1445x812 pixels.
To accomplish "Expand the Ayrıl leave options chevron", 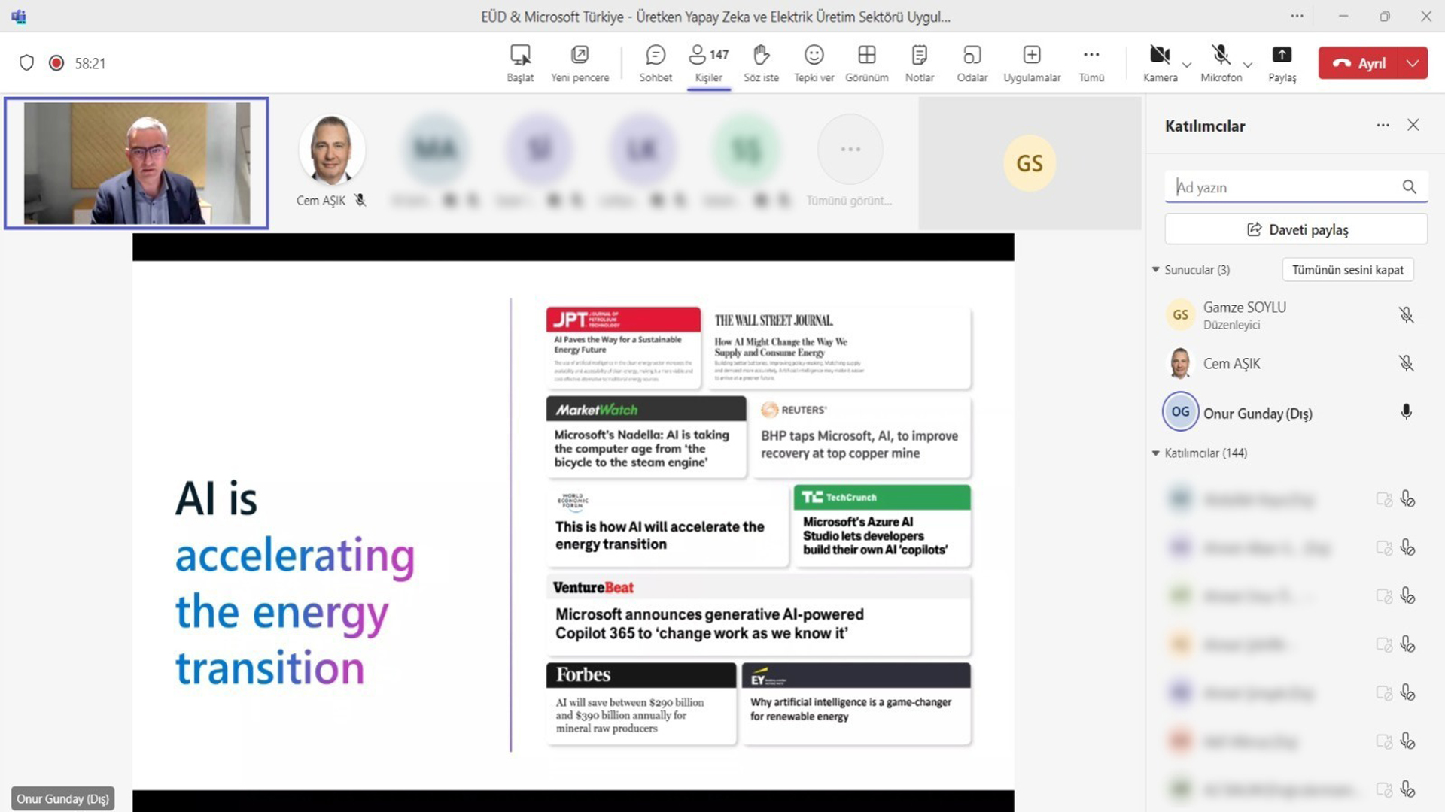I will (1413, 63).
